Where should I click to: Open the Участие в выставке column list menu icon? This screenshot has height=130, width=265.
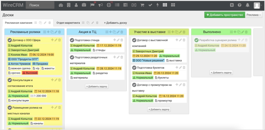click(169, 32)
